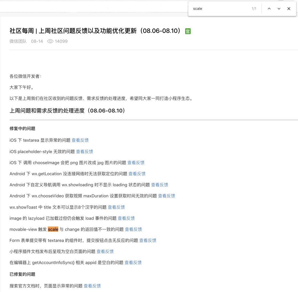Click the author name 微信团队
Image resolution: width=298 pixels, height=292 pixels.
point(18,41)
